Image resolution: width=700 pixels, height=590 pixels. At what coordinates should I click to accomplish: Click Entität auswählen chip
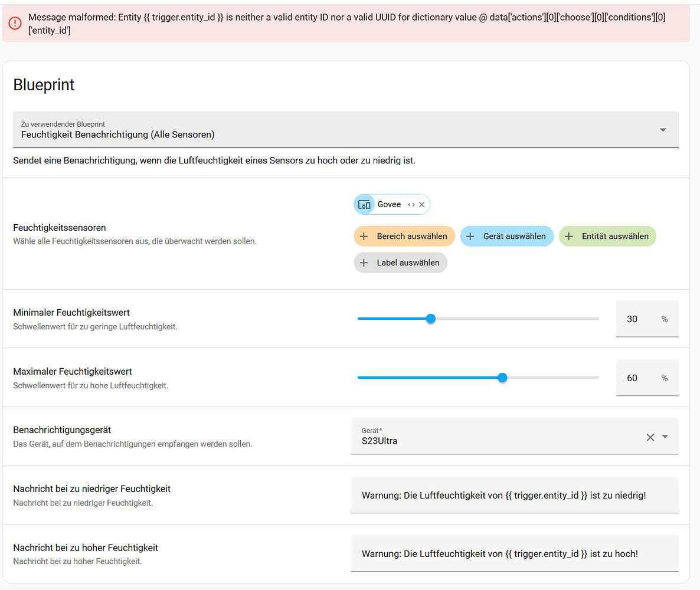click(607, 237)
